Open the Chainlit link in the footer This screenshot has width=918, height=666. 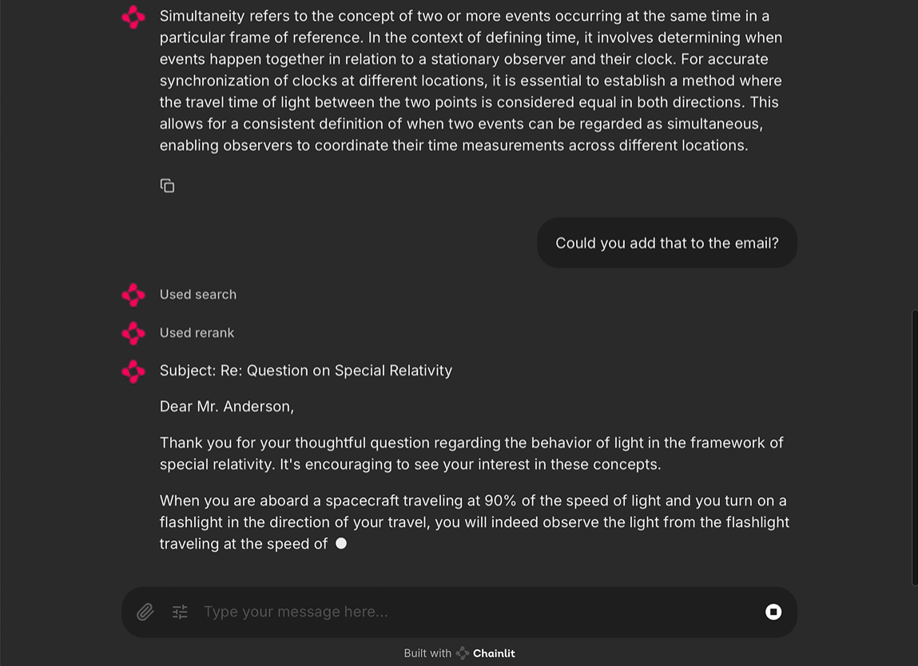pyautogui.click(x=493, y=653)
